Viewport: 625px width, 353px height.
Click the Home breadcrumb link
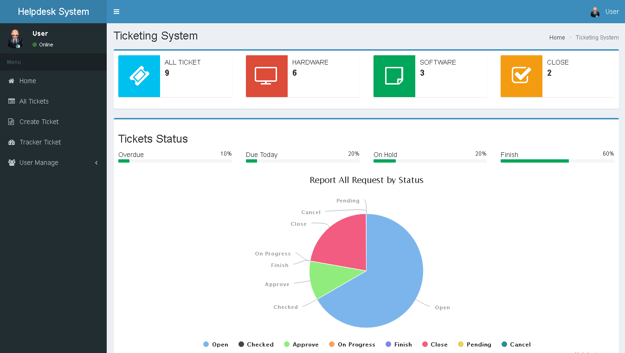coord(557,38)
